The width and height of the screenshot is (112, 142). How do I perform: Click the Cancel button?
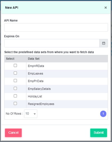[13, 133]
